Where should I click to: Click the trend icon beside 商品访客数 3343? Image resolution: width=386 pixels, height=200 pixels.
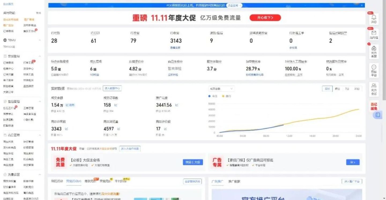[66, 129]
